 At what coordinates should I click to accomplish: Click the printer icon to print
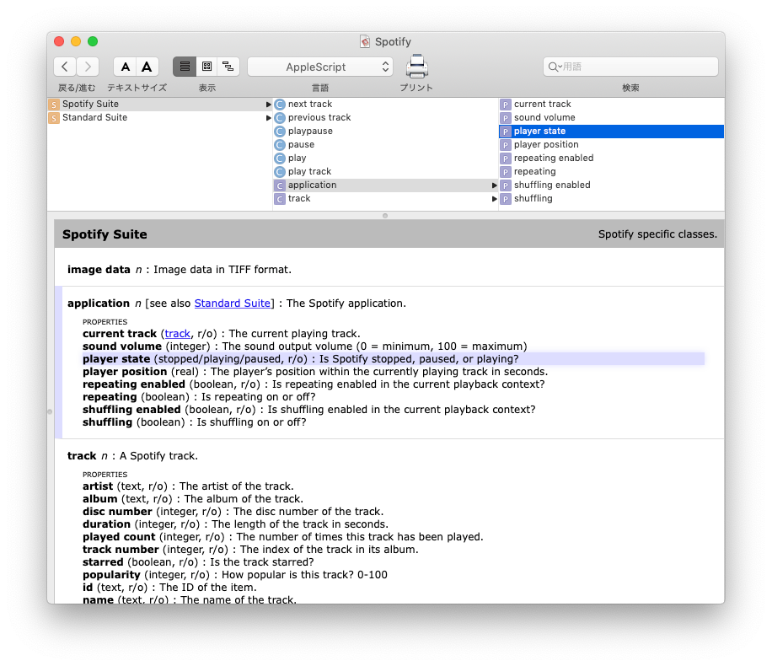[416, 67]
